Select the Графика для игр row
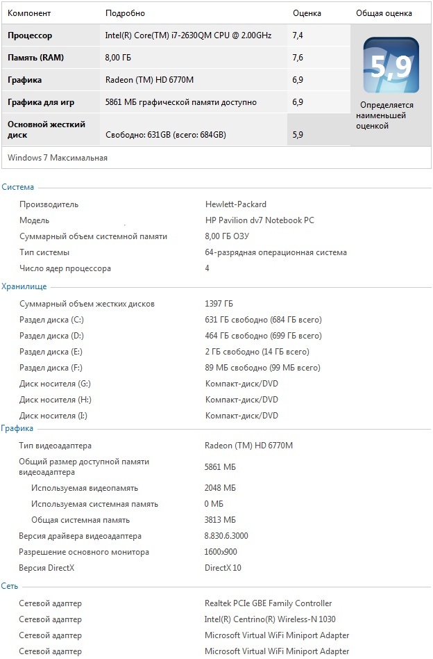 [x=176, y=102]
